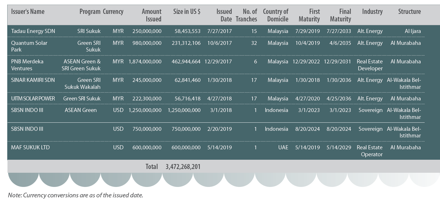
Task: Select the ASEAN Green program cell
Action: click(x=81, y=110)
